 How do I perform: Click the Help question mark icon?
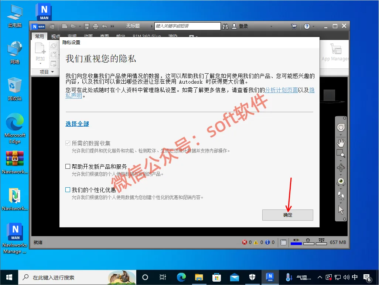point(307,26)
